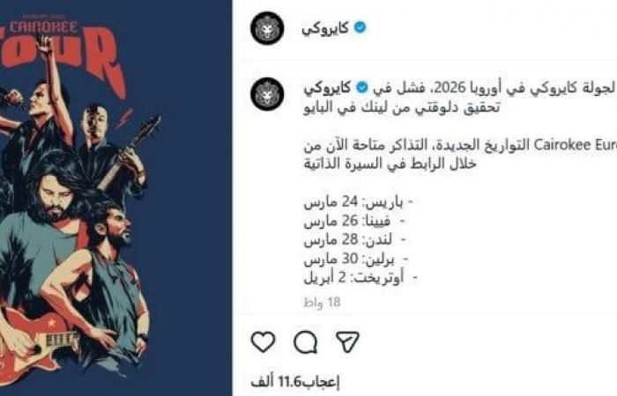Share the post using the paper plane icon
Screen dimensions: 617x396
(348, 341)
